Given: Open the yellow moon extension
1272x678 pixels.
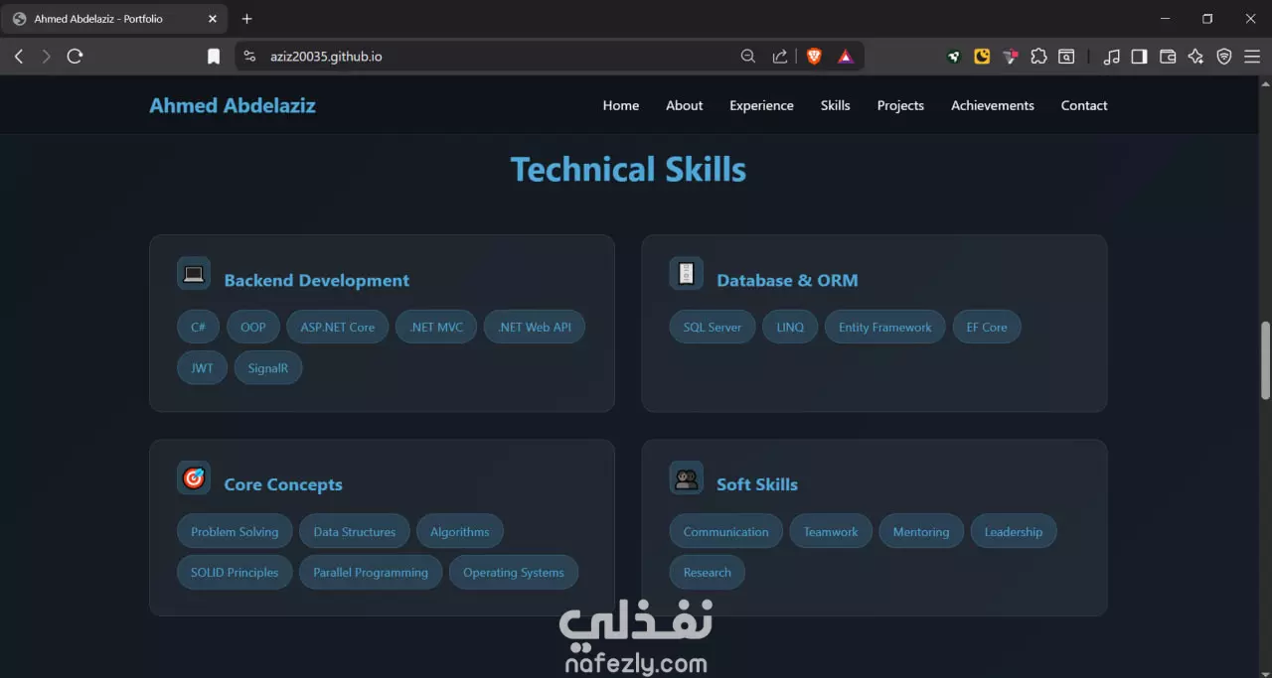Looking at the screenshot, I should (982, 57).
